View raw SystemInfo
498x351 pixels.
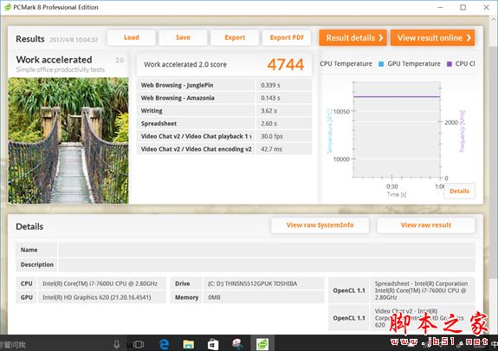[x=320, y=225]
